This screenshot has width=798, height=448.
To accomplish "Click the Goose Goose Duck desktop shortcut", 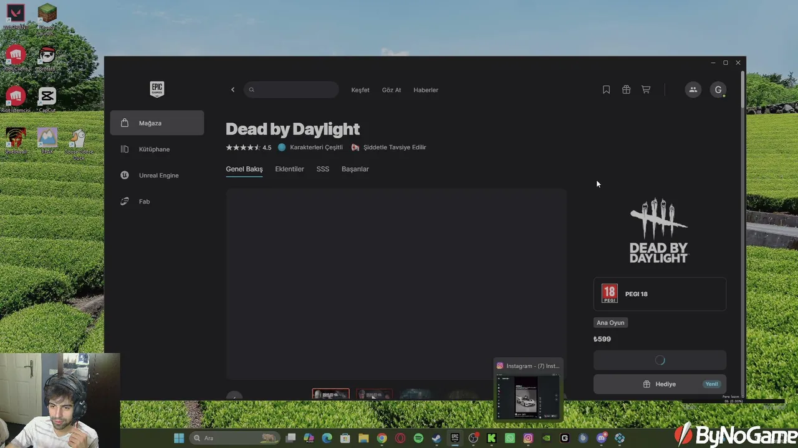I will (x=79, y=144).
